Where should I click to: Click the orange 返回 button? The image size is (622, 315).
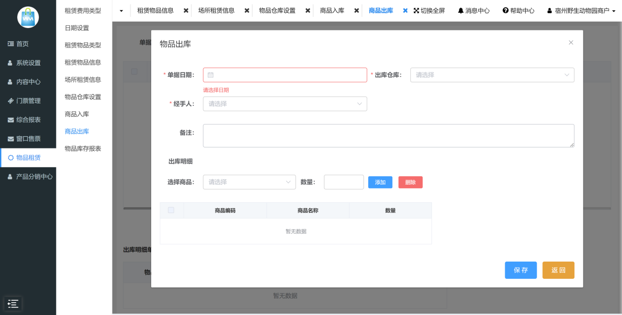click(558, 270)
